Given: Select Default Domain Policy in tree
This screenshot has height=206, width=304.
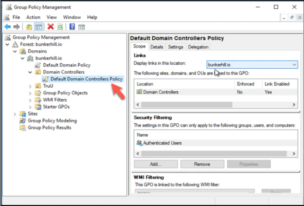Looking at the screenshot, I should (x=67, y=65).
